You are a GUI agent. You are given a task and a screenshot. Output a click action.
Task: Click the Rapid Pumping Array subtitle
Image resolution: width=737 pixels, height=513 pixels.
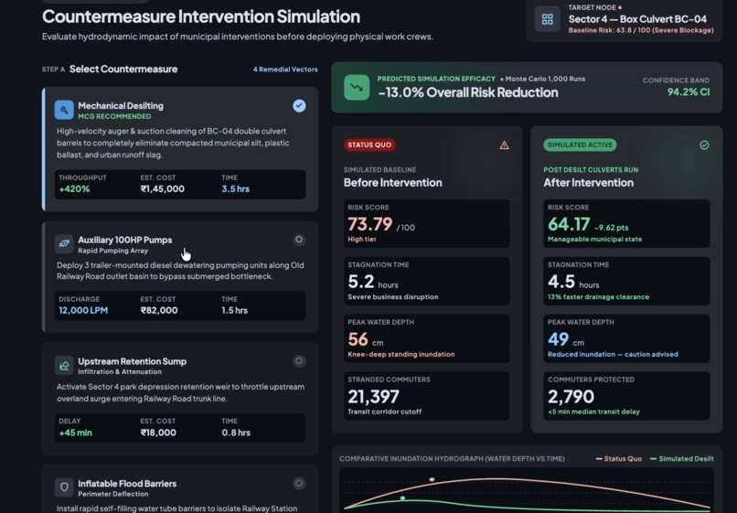tap(112, 251)
